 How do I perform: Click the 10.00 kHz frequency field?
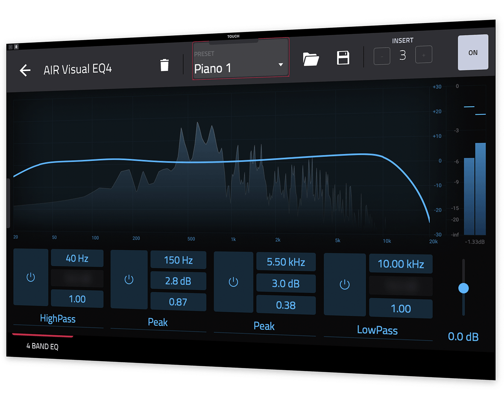[x=401, y=264]
